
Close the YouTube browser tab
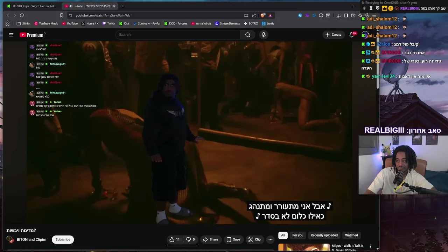[x=114, y=6]
